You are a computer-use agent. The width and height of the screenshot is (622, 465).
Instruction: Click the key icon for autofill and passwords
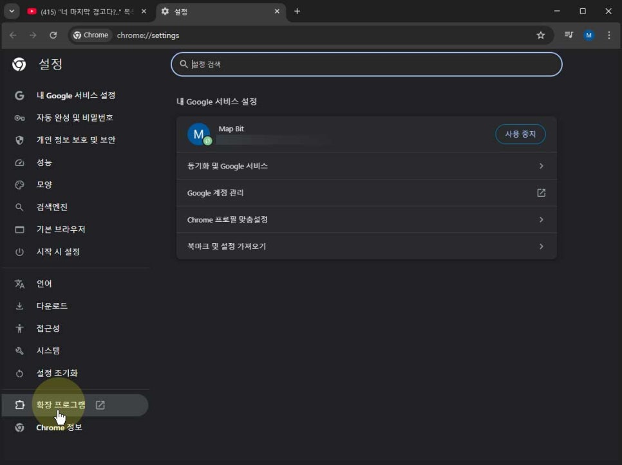click(x=19, y=118)
